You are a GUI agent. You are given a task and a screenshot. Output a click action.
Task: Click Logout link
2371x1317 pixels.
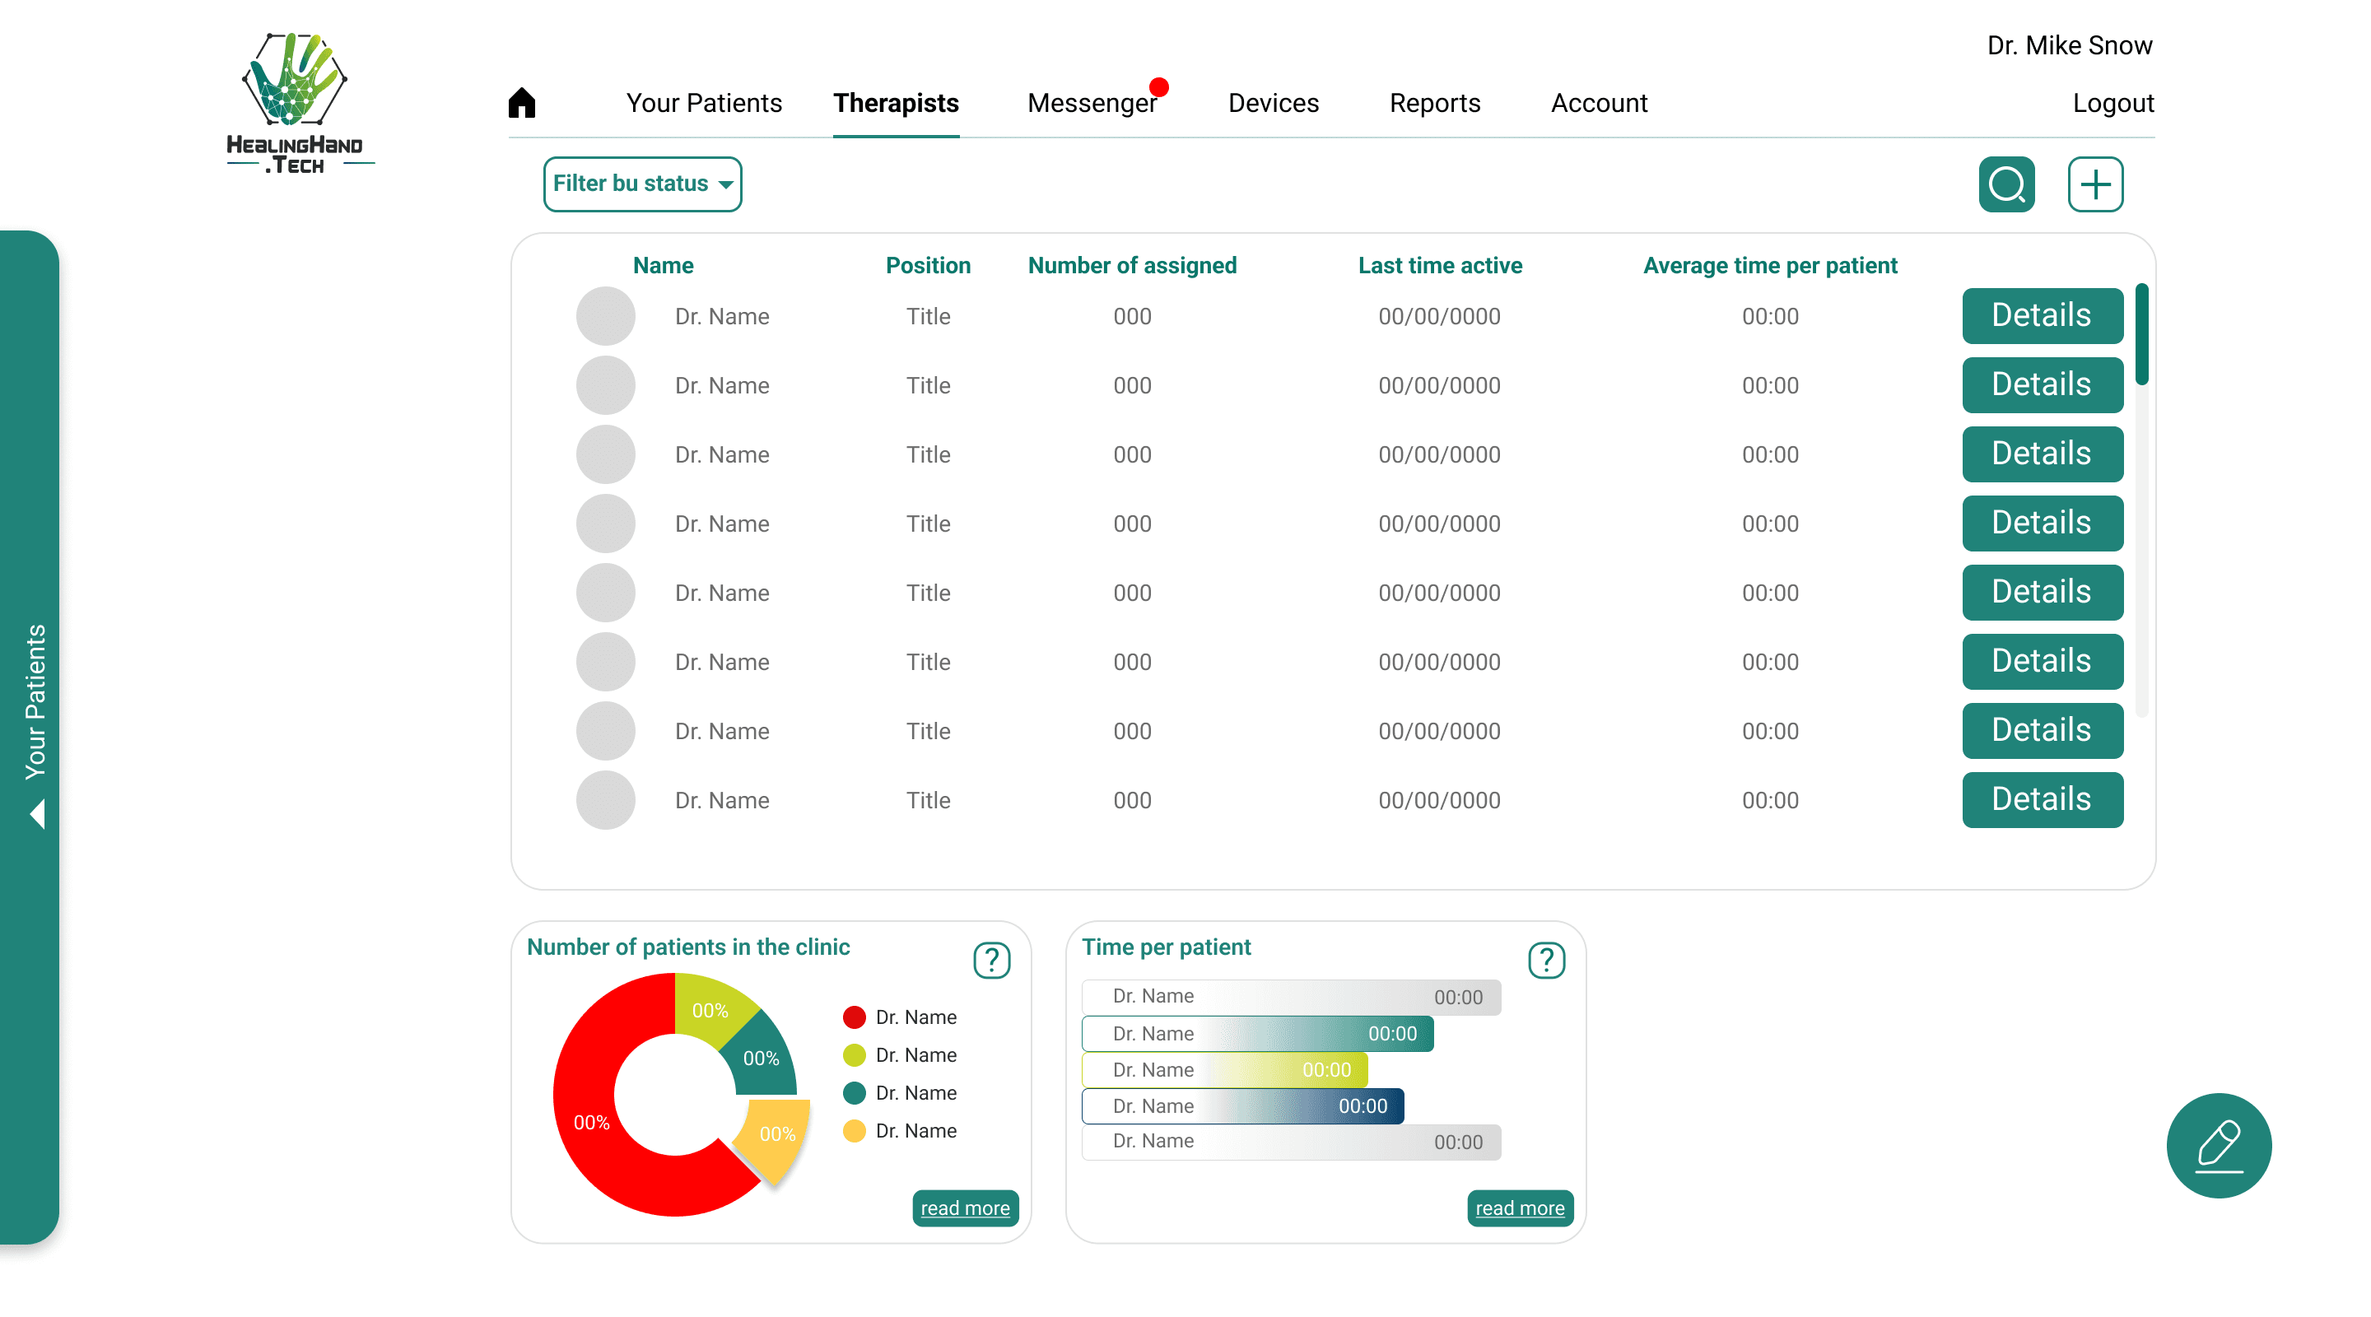2112,103
